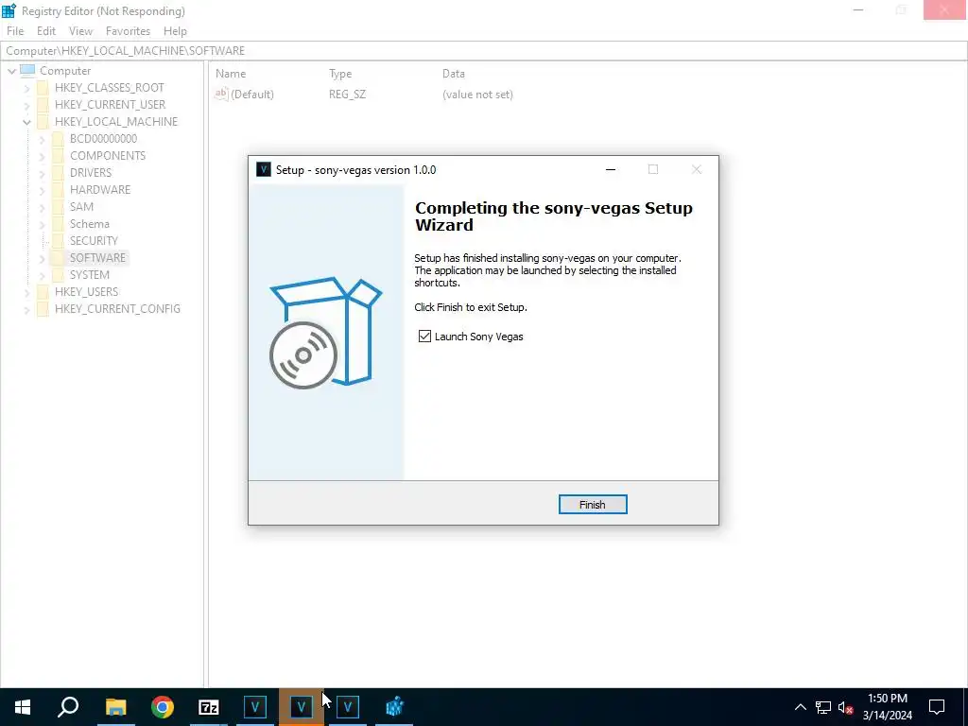Viewport: 968px width, 726px height.
Task: Open the Help menu in Registry Editor
Action: (175, 31)
